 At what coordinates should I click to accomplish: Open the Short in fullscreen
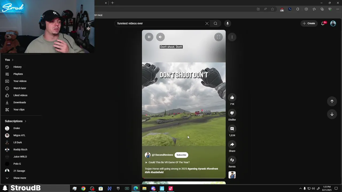[x=219, y=37]
